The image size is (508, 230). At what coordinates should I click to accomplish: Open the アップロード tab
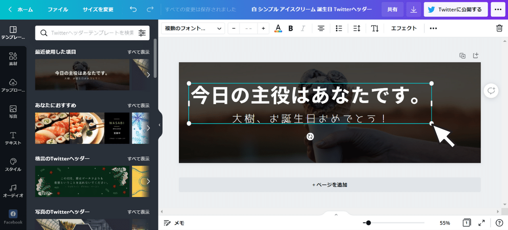coord(13,85)
